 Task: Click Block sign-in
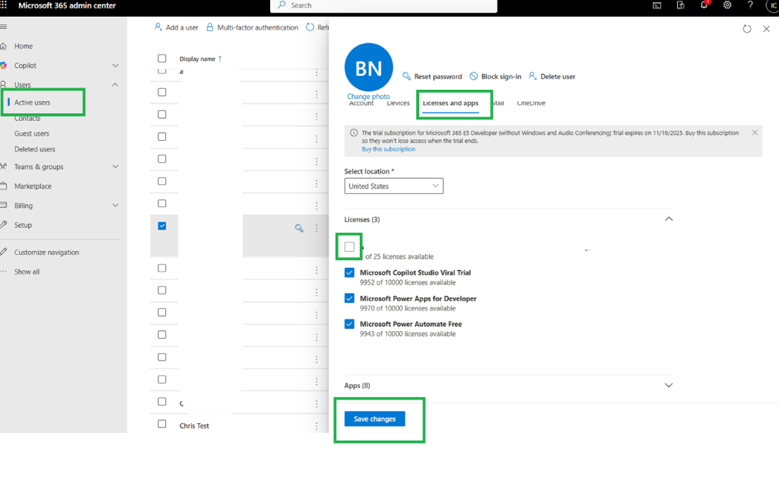496,77
